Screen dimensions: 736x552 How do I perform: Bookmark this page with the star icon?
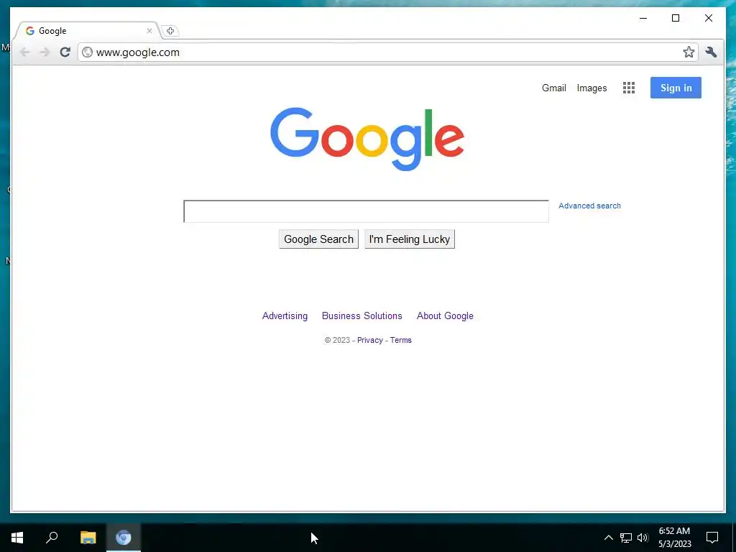tap(689, 52)
